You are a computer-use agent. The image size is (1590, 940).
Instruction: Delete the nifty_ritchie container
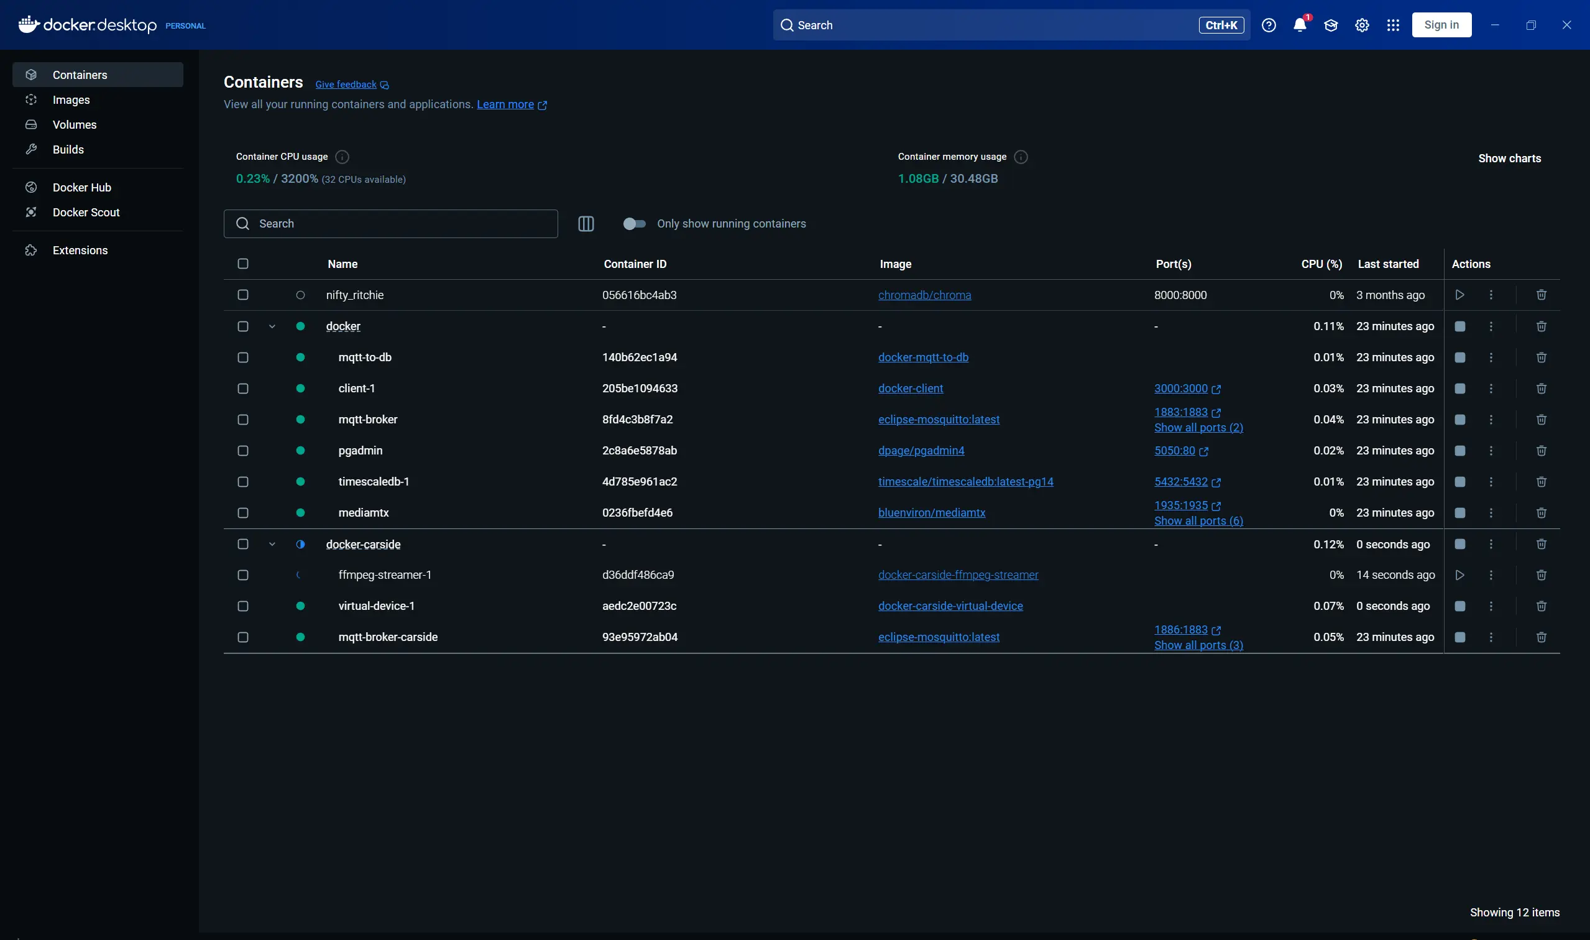pos(1542,295)
